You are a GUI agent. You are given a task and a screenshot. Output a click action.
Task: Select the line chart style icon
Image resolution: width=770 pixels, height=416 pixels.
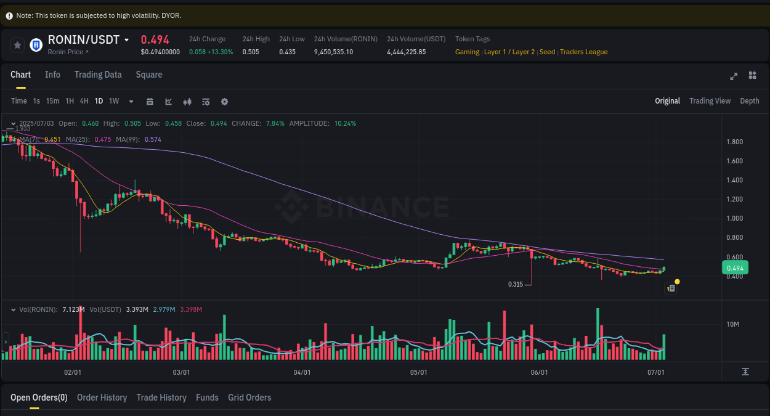pos(168,101)
